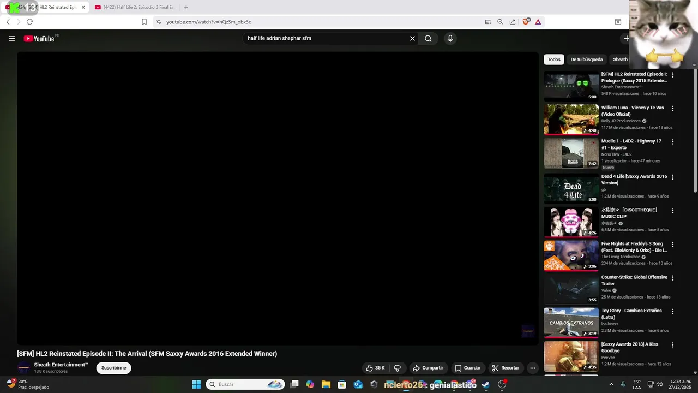698x393 pixels.
Task: Open options menu for A Kiss Goodbye
Action: coord(672,345)
